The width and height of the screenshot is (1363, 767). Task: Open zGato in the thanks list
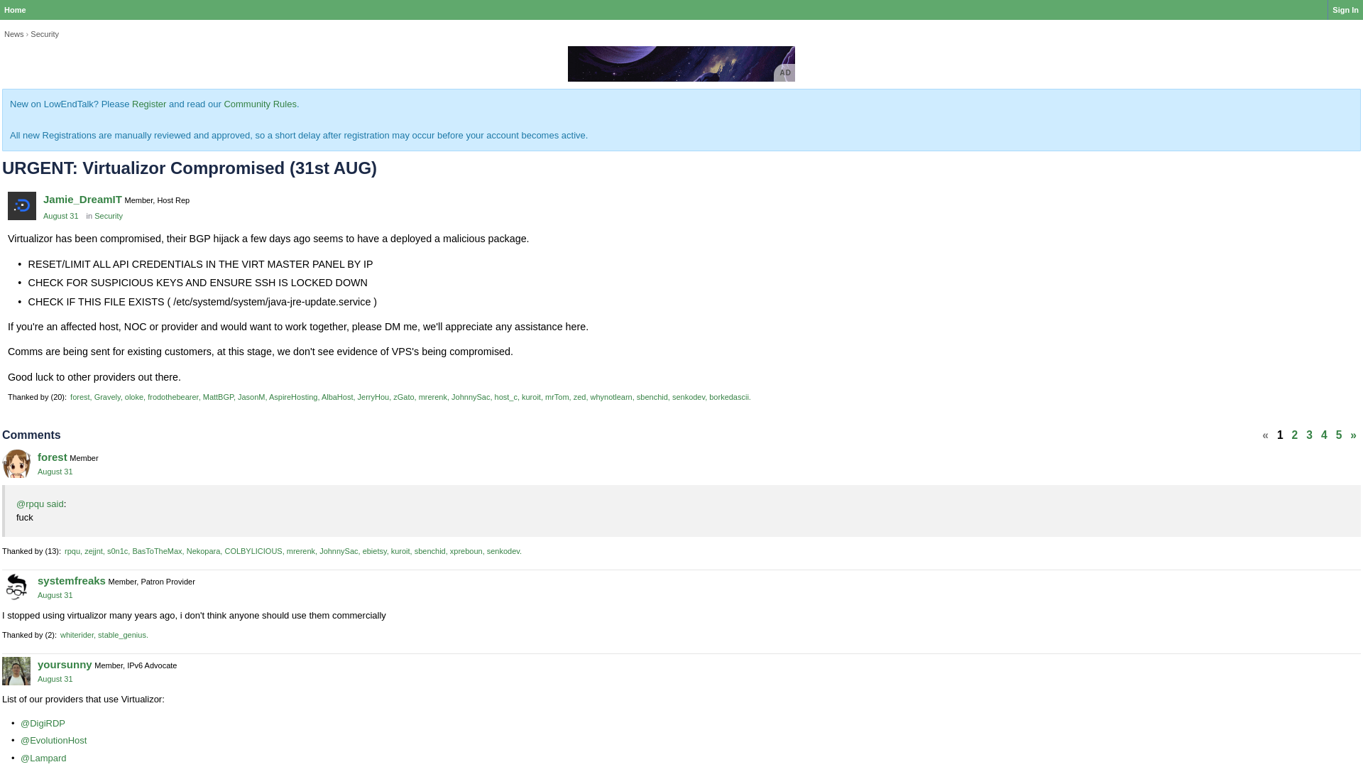coord(404,397)
